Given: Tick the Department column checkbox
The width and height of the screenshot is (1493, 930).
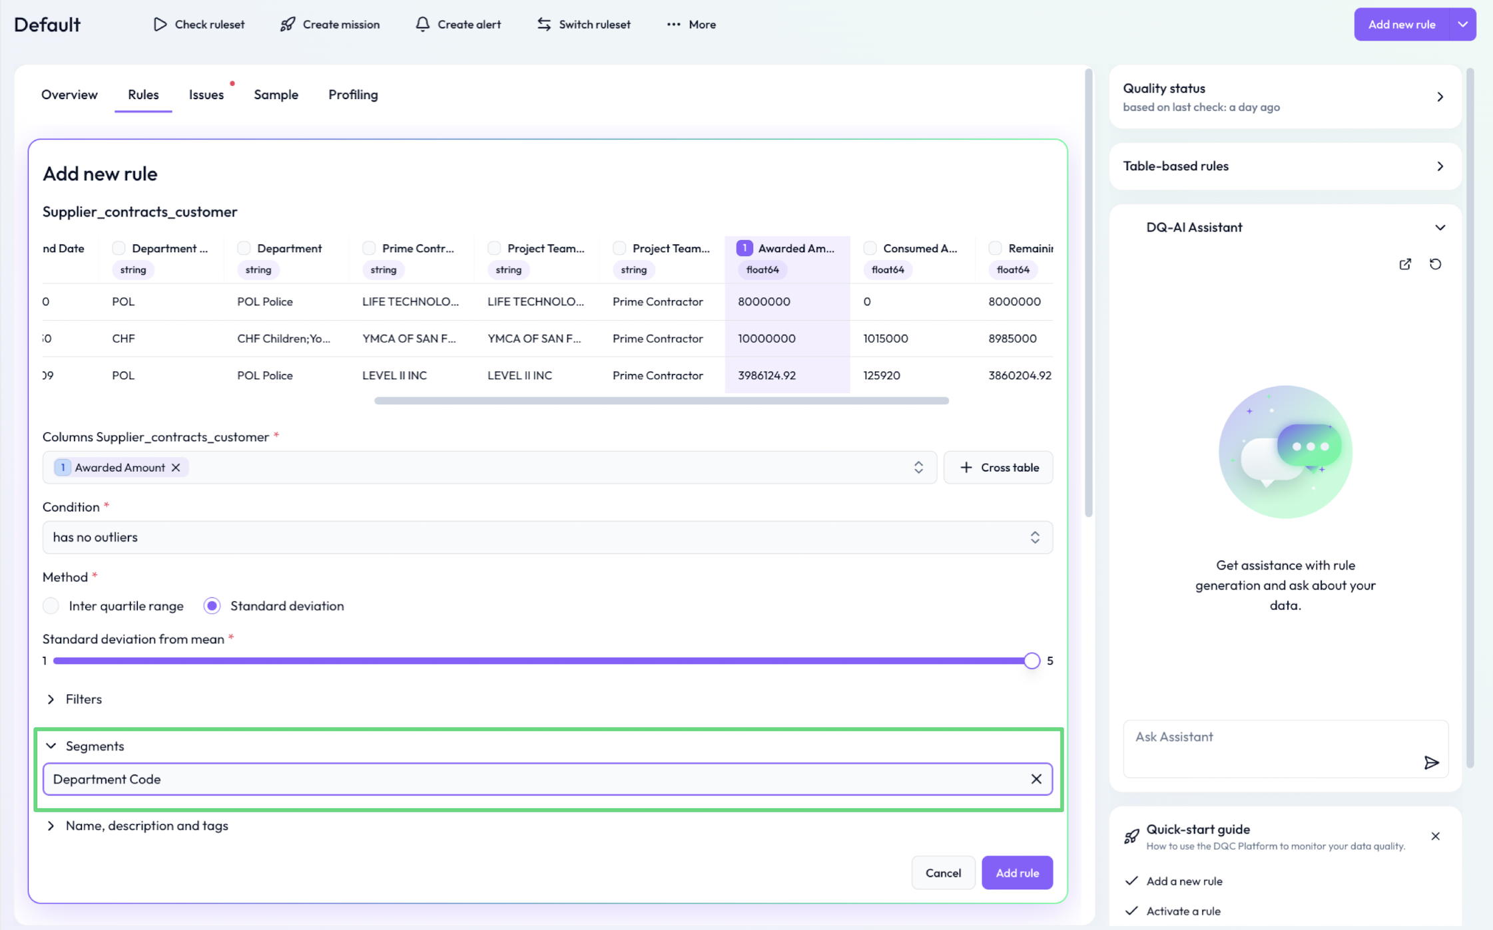Looking at the screenshot, I should coord(244,248).
